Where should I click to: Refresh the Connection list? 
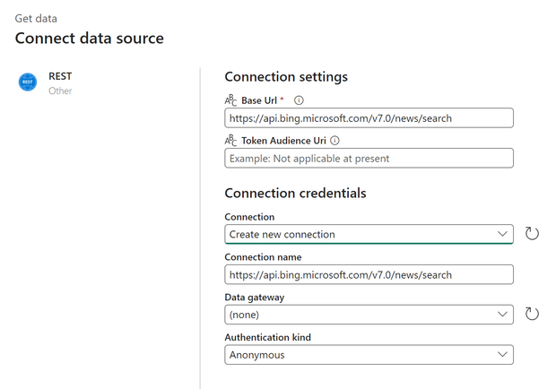[x=532, y=234]
